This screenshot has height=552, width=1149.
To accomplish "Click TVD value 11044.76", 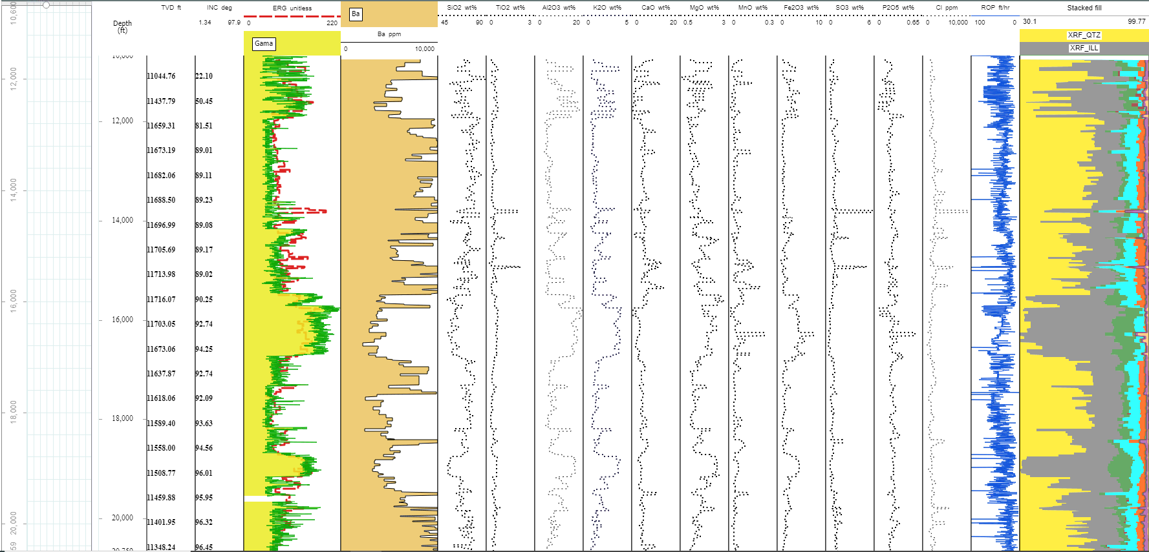I will coord(161,76).
